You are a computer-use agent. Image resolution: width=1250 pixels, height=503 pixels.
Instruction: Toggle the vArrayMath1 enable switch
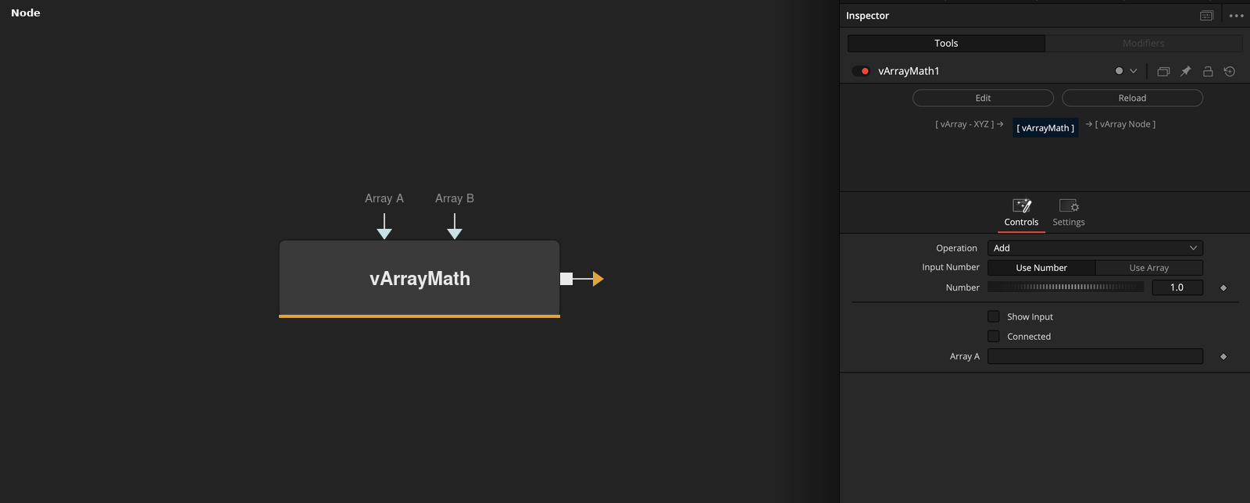861,71
